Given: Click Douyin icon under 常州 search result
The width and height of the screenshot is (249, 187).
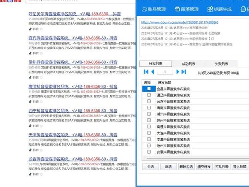Looking at the screenshot, I should coord(30,77).
